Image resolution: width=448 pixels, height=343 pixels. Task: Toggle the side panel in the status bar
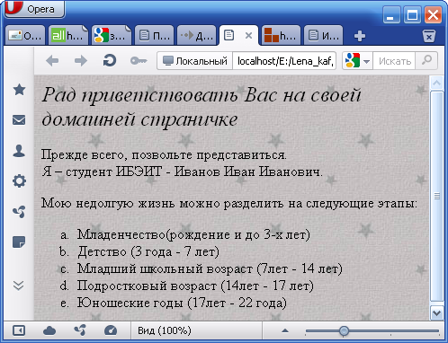click(19, 330)
